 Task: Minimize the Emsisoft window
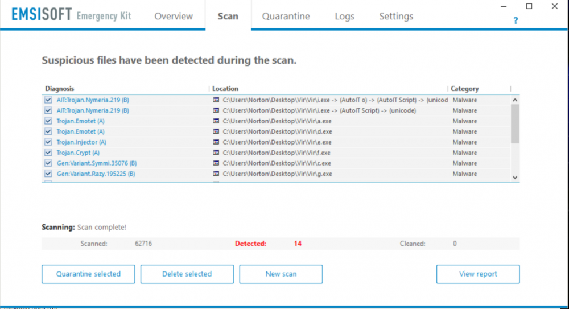point(504,6)
